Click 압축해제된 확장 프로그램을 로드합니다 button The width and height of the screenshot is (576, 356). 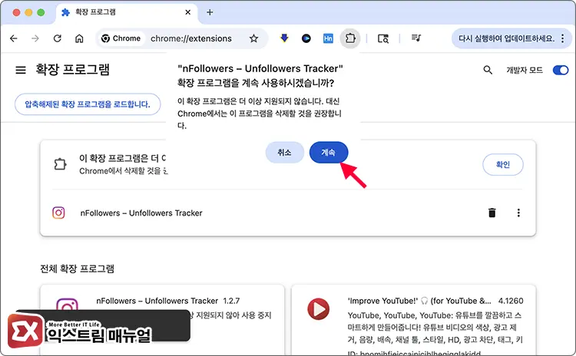pyautogui.click(x=88, y=104)
